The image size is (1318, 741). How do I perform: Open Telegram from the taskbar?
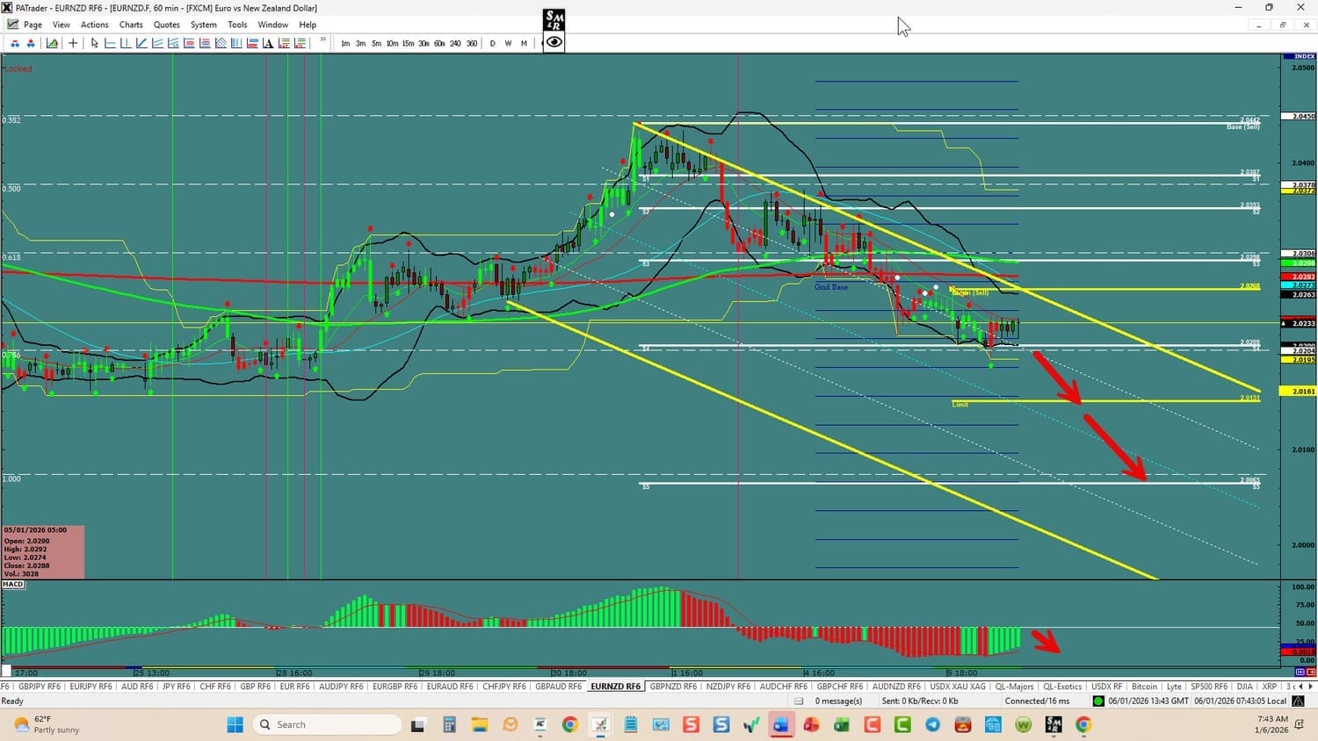tap(932, 724)
